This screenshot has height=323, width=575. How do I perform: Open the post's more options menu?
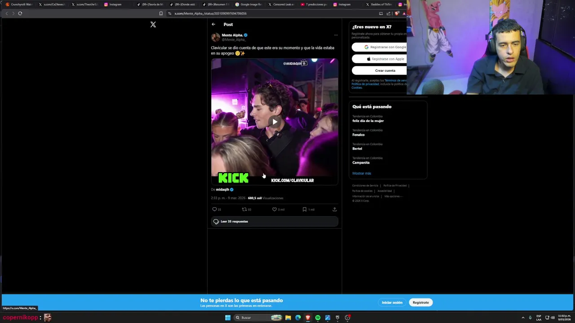pos(336,35)
